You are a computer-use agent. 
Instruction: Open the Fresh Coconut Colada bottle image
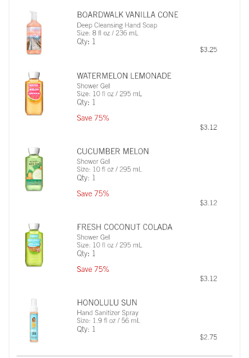click(34, 245)
